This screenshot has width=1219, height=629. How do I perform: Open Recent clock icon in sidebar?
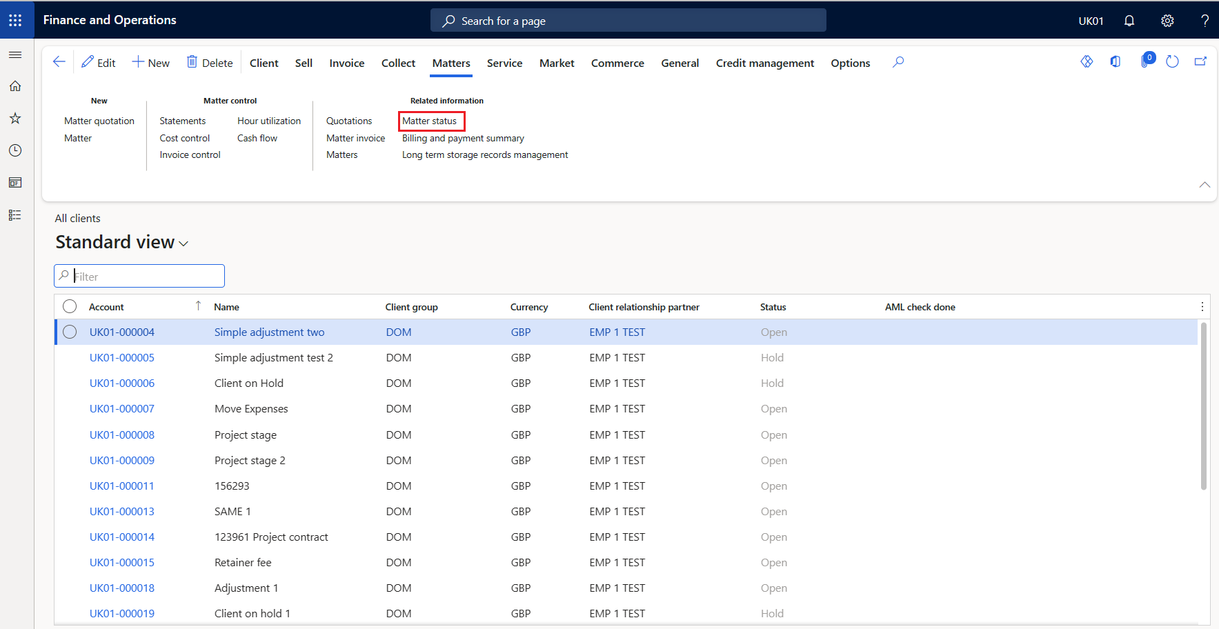15,150
